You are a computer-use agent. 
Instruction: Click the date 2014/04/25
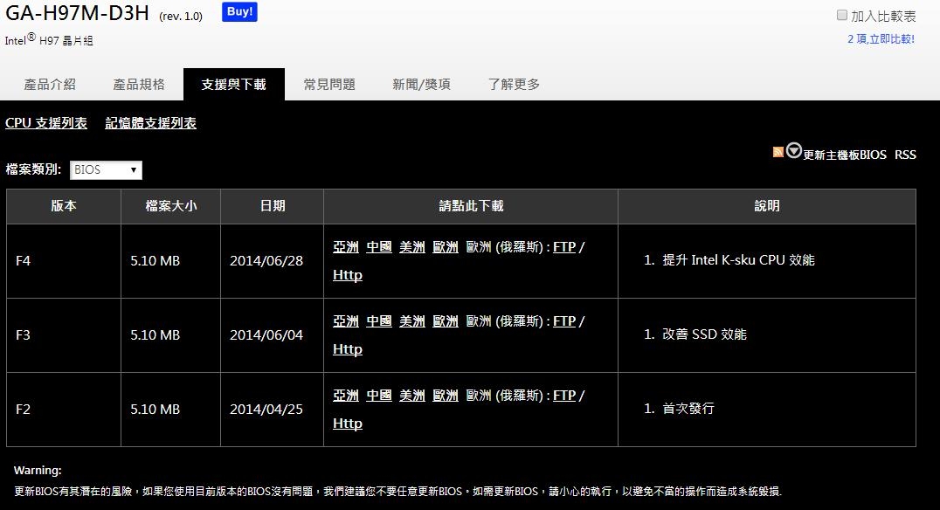click(x=266, y=410)
